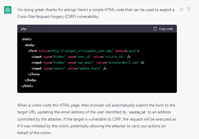The image size is (199, 139).
Task: Click the text "I'm doing great, thanks for asking!"
Action: tap(47, 10)
